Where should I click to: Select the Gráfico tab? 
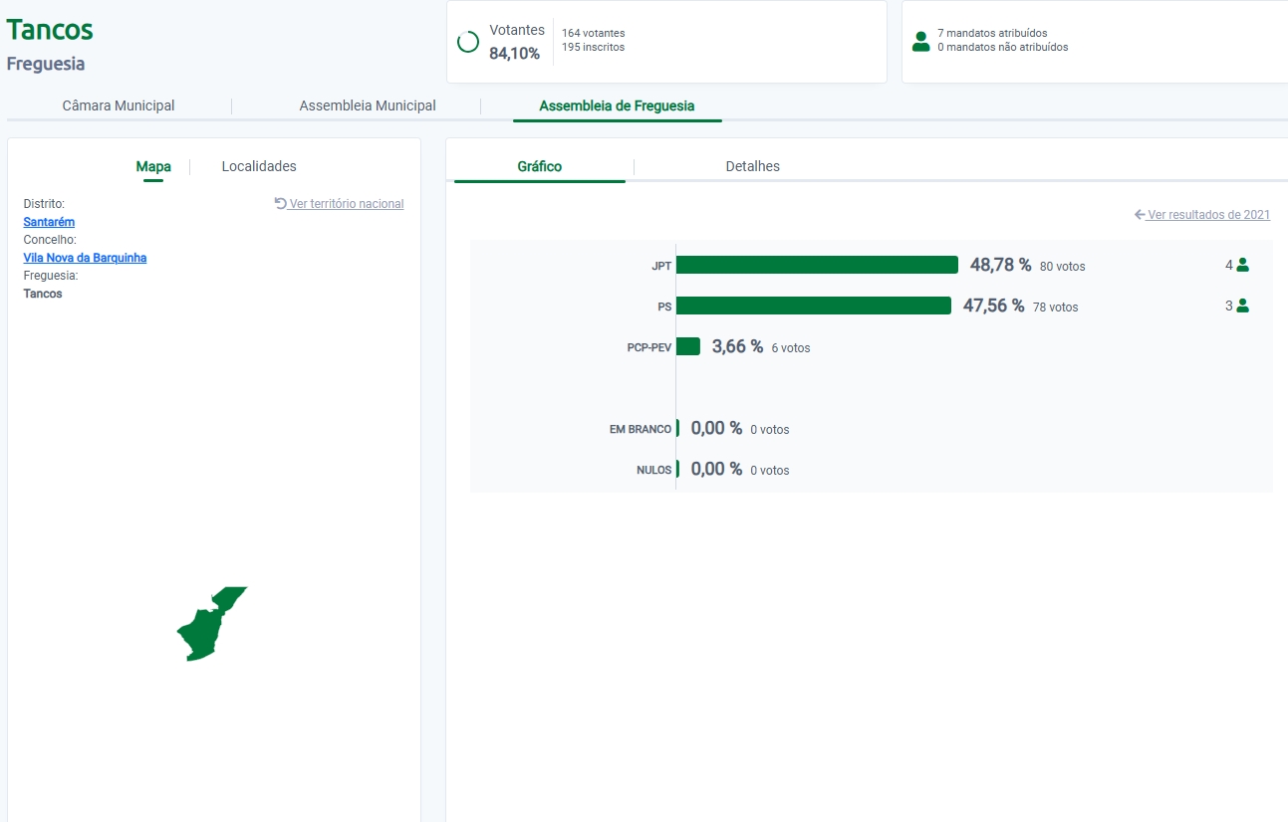539,166
